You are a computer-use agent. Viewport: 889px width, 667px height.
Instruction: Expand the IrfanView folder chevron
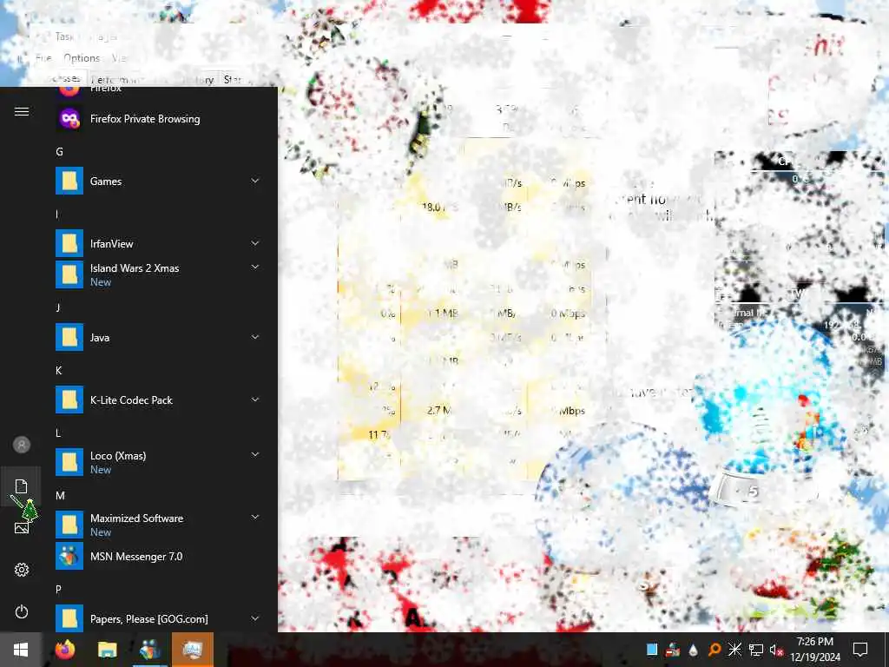255,243
